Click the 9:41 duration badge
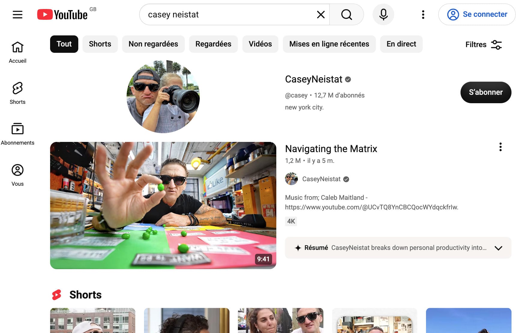This screenshot has width=522, height=333. coord(263,259)
